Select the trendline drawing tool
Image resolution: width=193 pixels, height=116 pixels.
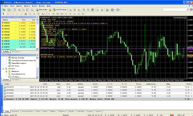pos(21,14)
